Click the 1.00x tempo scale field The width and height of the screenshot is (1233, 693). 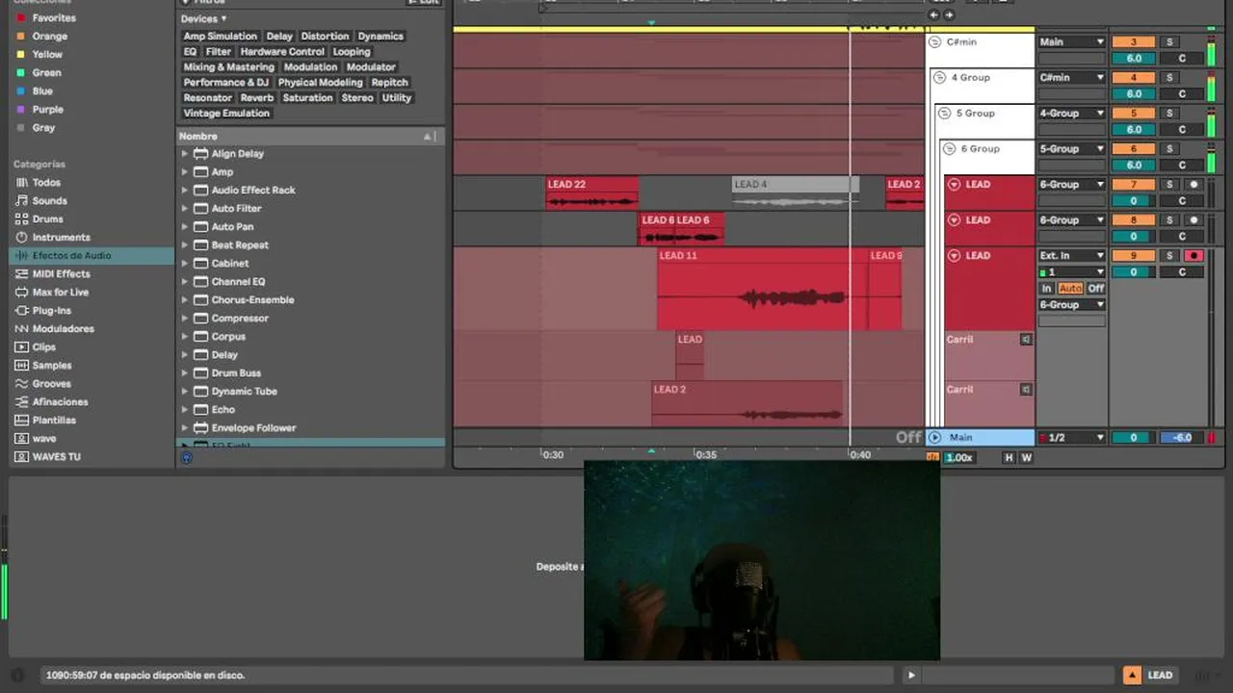tap(959, 457)
